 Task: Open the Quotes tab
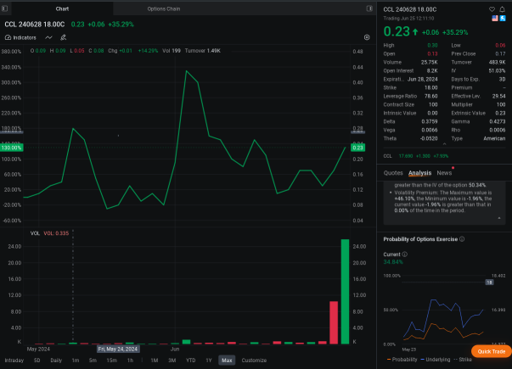click(x=393, y=173)
